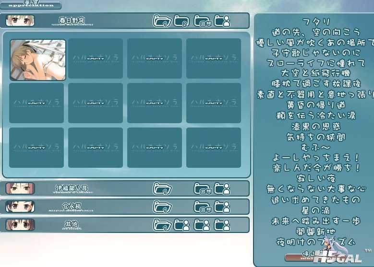View the unlocked sleeping girl CG thumbnail

tap(37, 59)
